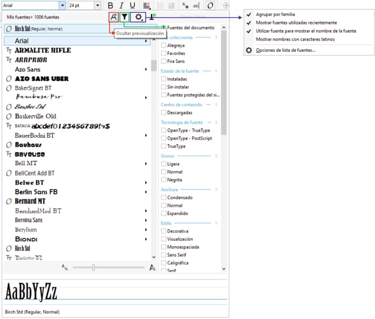Open the font name dropdown showing Arial
The width and height of the screenshot is (375, 319).
(62, 5)
